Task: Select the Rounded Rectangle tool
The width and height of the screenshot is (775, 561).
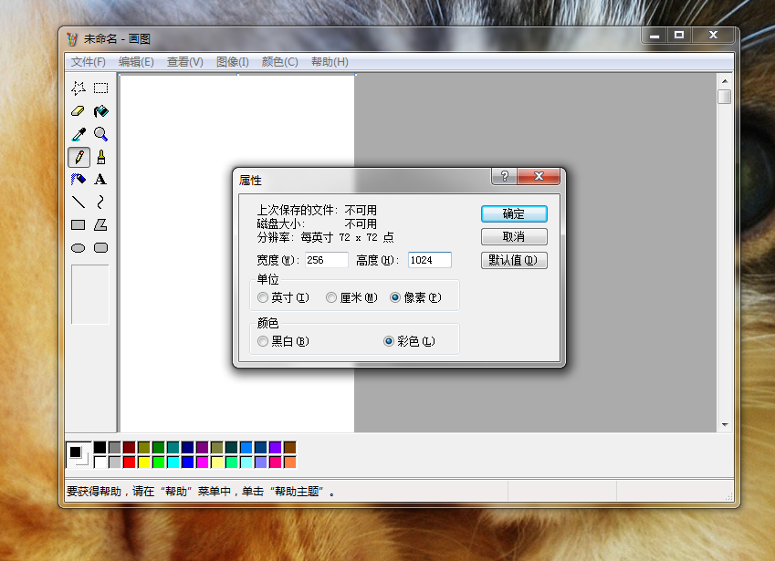Action: [100, 248]
